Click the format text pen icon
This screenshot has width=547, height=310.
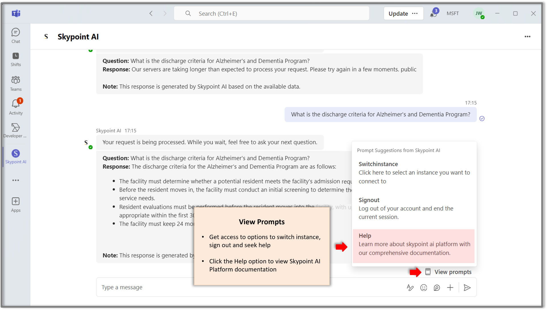410,288
